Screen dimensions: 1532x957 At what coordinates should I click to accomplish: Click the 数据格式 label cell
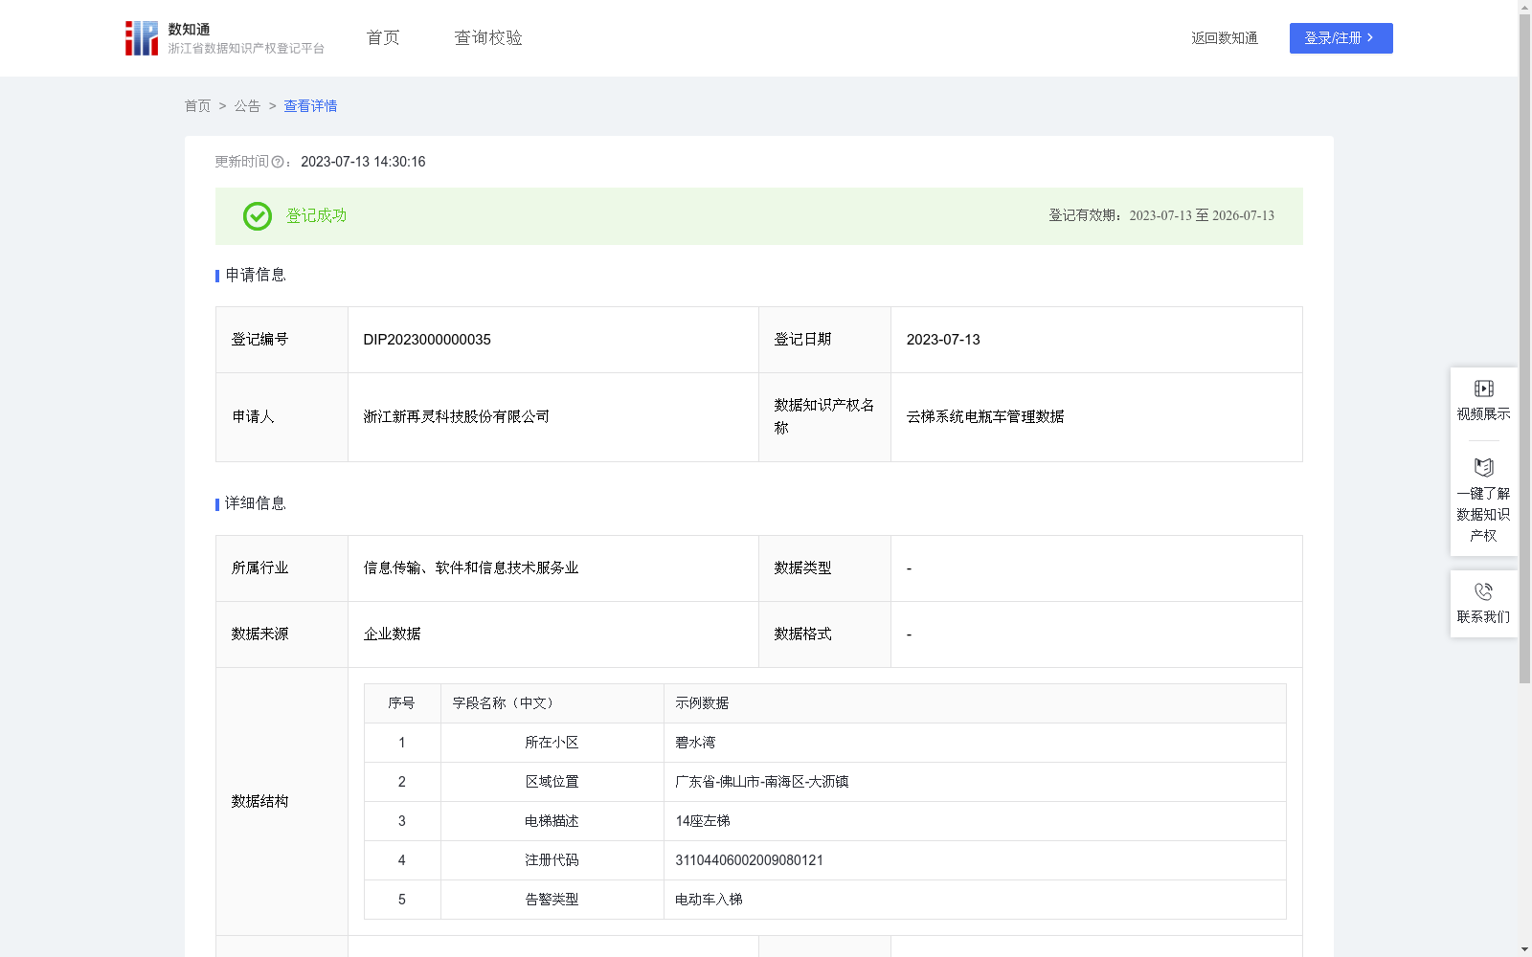[x=824, y=634]
